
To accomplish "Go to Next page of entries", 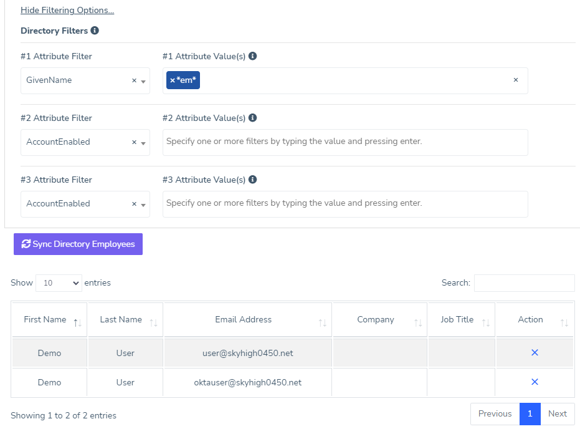I will point(557,414).
